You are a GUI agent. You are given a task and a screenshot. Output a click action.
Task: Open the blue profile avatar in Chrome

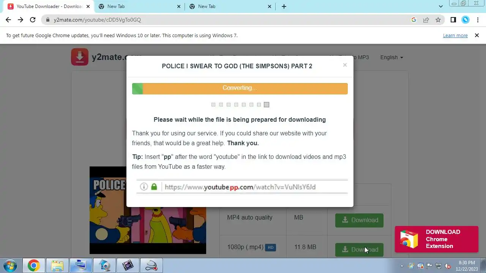coord(465,20)
